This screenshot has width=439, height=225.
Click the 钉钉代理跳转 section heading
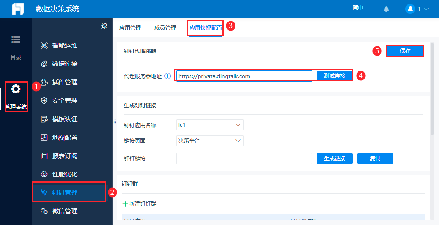tap(140, 51)
